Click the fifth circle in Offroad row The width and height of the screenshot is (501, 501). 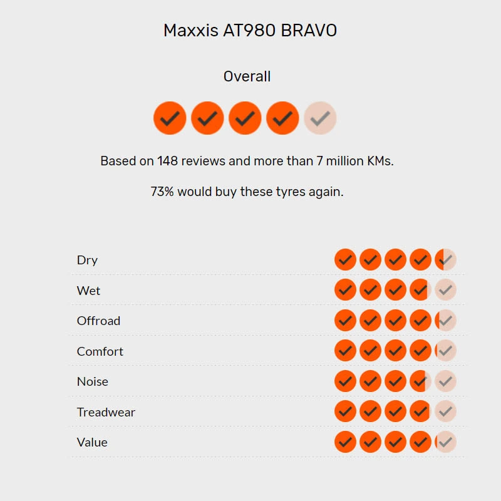pyautogui.click(x=445, y=320)
